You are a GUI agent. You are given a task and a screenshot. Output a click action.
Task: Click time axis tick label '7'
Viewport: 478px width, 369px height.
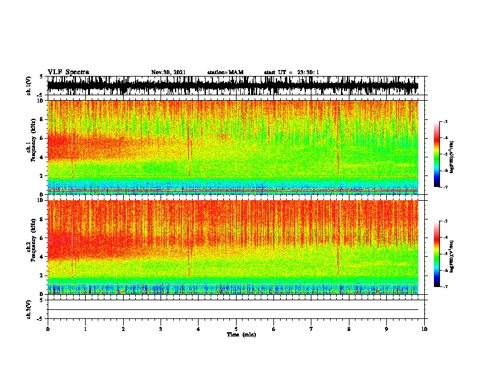(311, 329)
